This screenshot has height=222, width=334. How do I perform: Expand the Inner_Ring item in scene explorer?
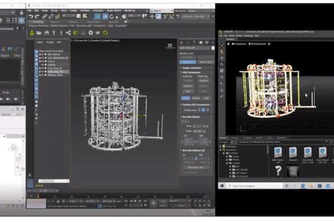[40, 68]
